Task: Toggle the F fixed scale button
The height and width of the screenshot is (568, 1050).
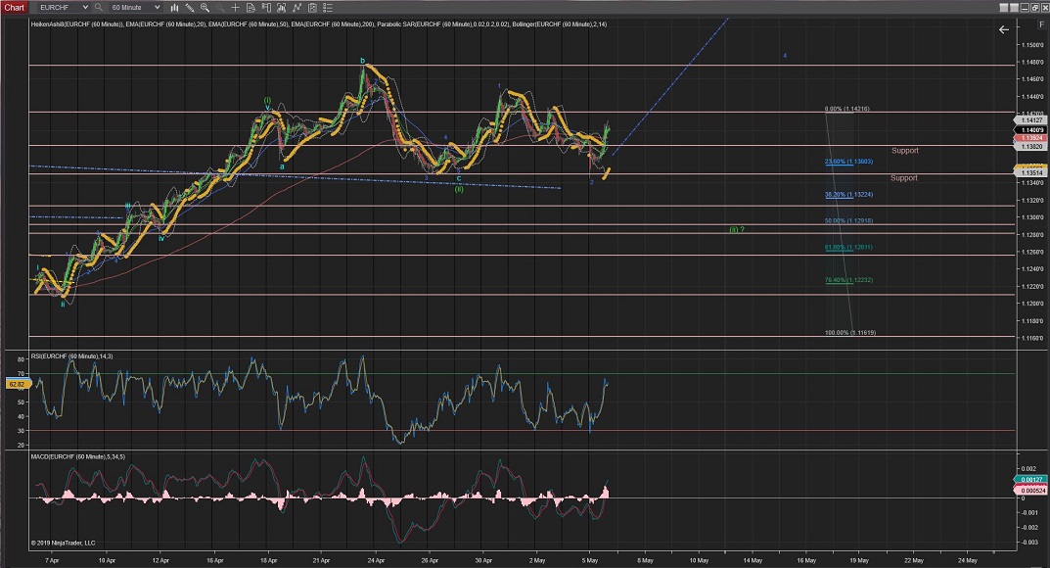Action: click(x=1041, y=24)
